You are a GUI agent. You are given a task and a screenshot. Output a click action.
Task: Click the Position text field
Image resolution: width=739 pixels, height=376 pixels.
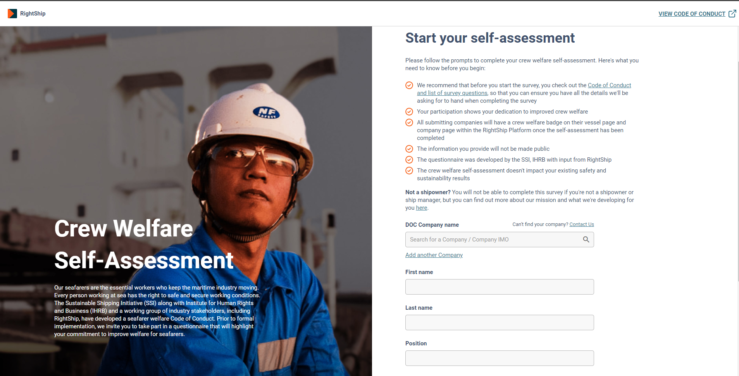(x=499, y=358)
